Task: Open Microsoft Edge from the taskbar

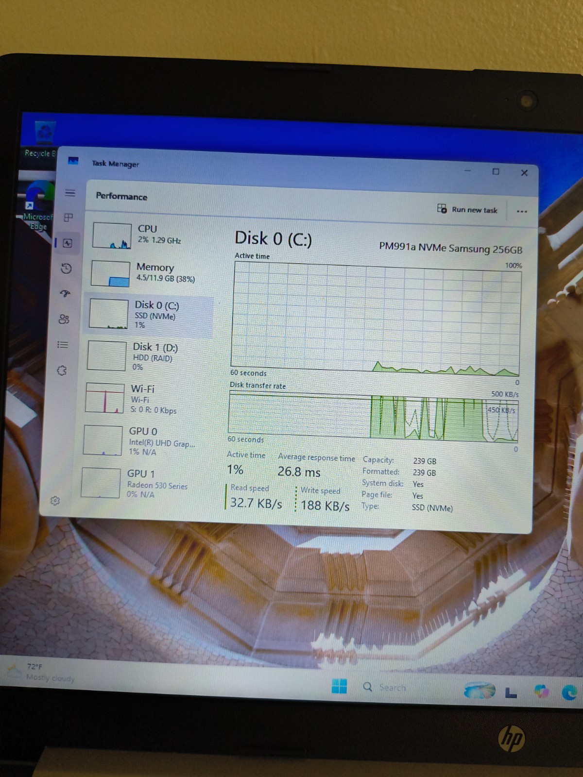Action: coord(569,692)
